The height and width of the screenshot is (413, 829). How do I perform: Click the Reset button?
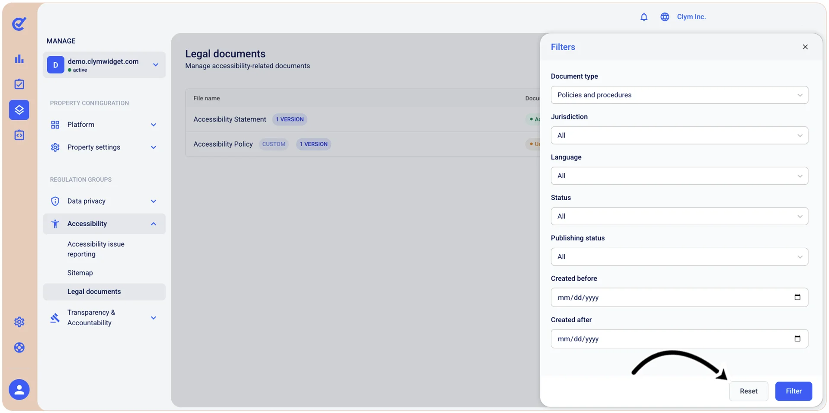tap(749, 391)
